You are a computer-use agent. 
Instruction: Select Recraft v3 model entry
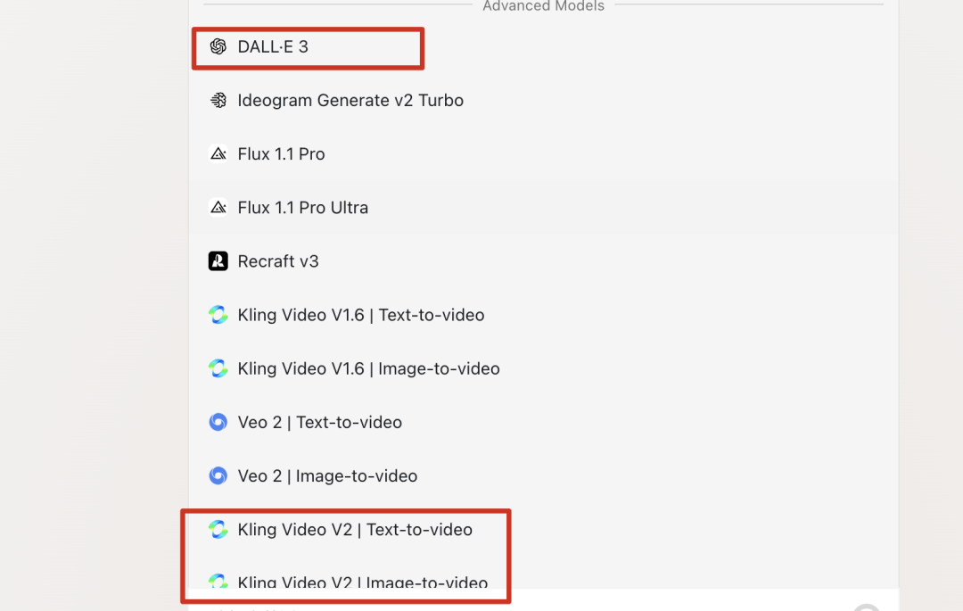[544, 261]
